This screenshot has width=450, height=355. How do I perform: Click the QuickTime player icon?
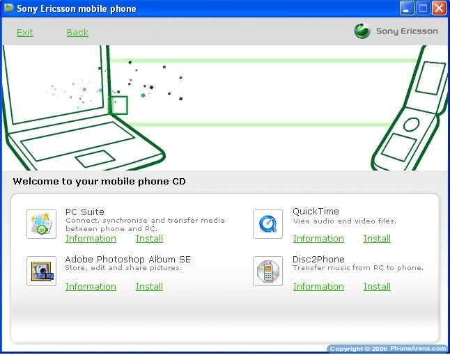(267, 223)
